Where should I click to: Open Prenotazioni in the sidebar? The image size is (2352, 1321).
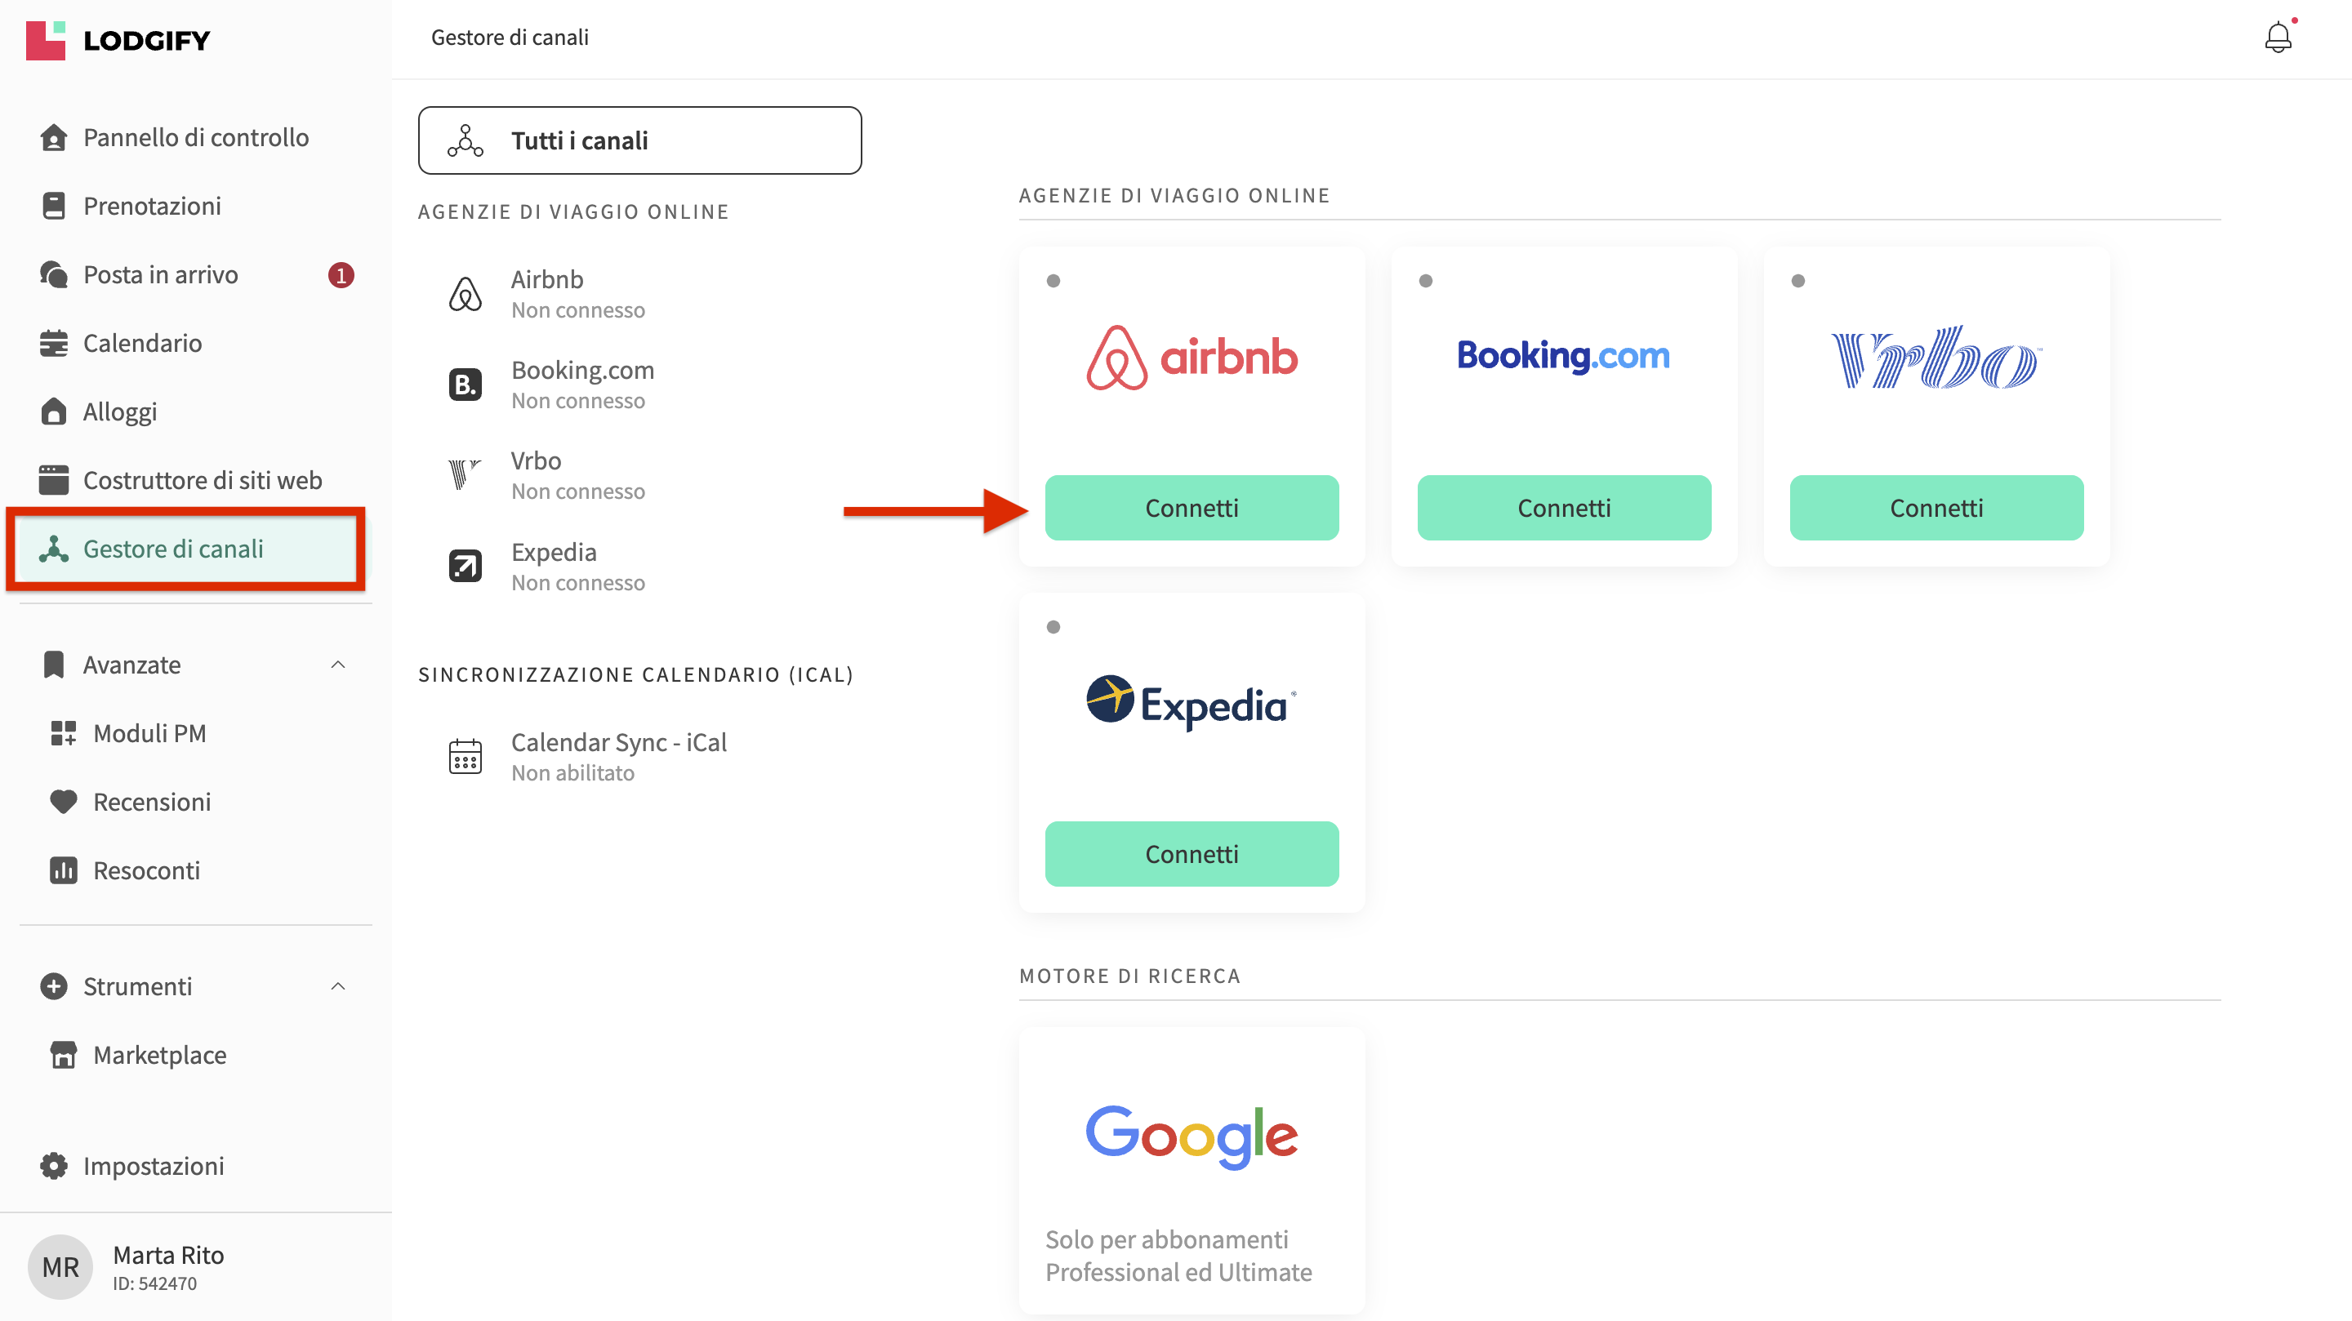point(152,207)
